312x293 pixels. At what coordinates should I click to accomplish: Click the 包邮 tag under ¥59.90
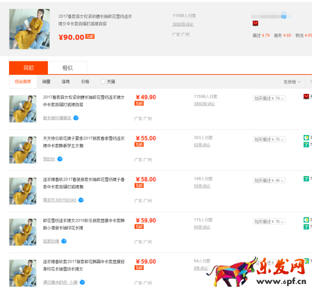pyautogui.click(x=139, y=227)
